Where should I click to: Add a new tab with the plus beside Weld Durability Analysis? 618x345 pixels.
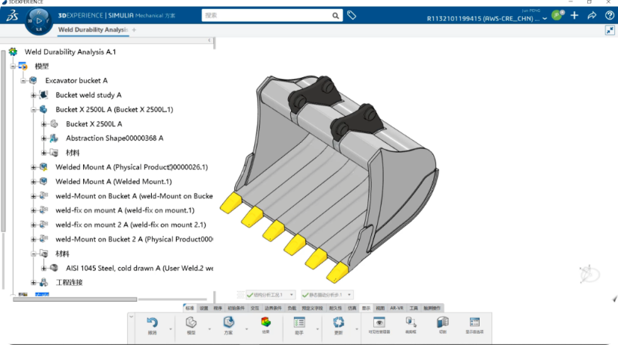[134, 30]
